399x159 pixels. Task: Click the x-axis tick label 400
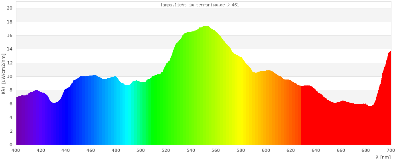click(16, 150)
